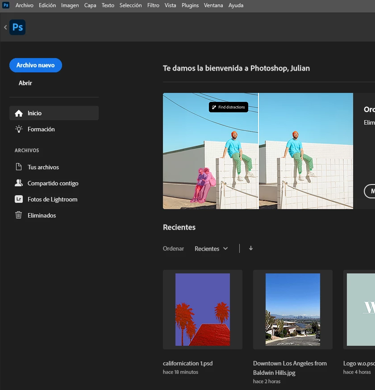Click the ARCHIVOS sidebar heading

coord(27,150)
